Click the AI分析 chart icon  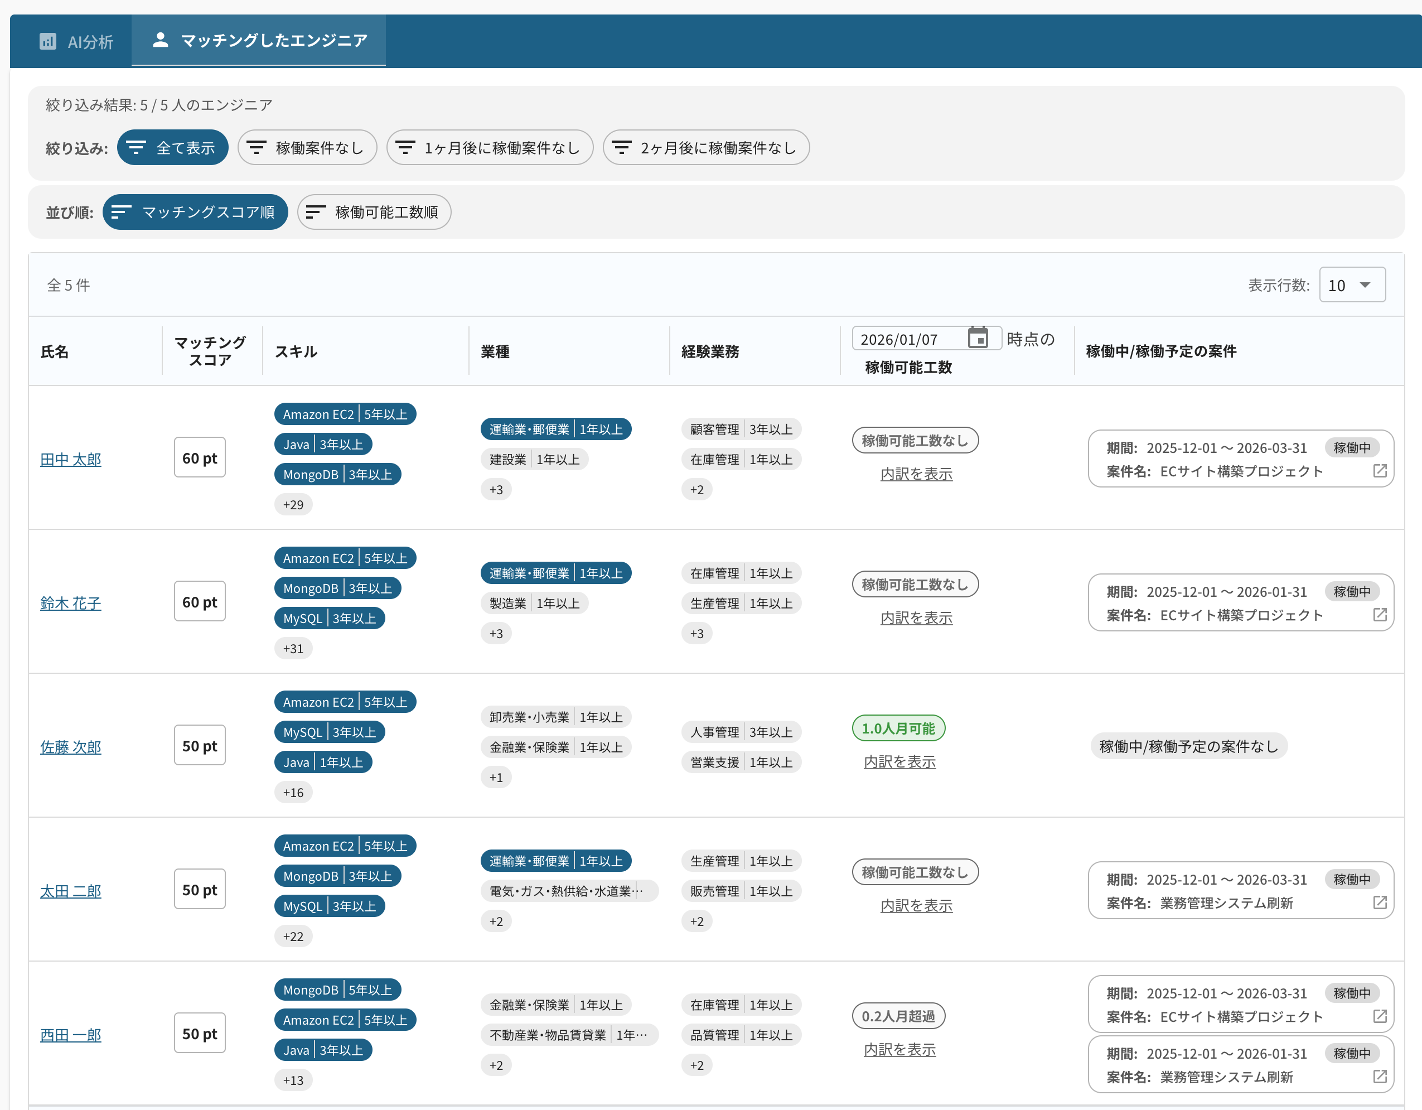coord(47,42)
